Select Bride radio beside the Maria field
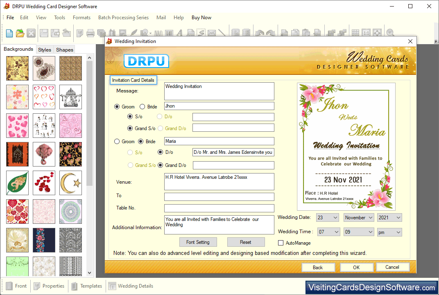This screenshot has height=295, width=439. pyautogui.click(x=141, y=142)
